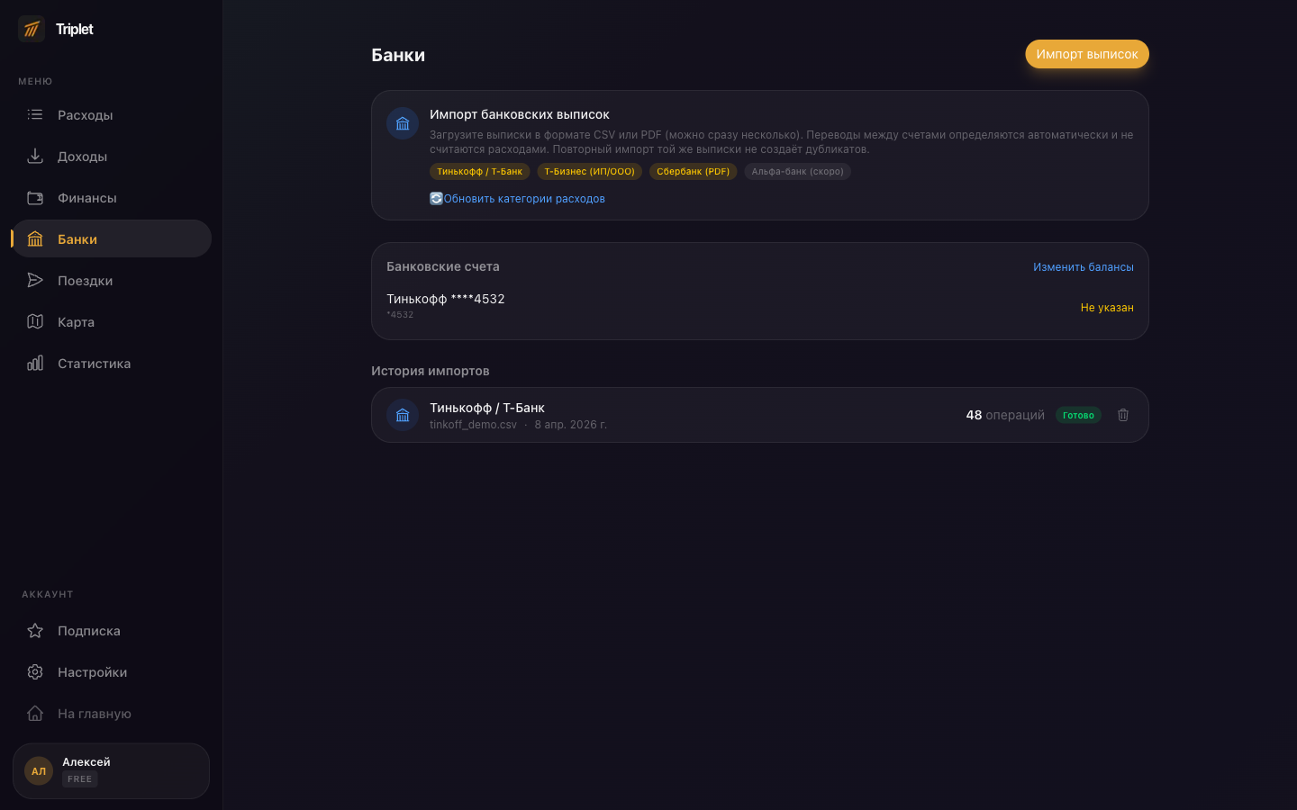Open the Алексей user profile card

pyautogui.click(x=112, y=770)
